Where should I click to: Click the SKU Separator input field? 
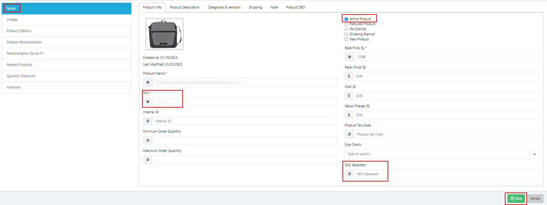(x=446, y=174)
